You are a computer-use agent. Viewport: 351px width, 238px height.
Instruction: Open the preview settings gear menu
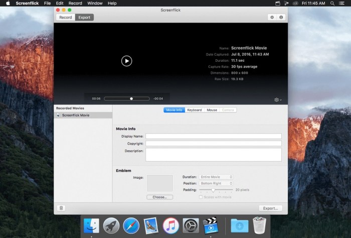pyautogui.click(x=277, y=100)
